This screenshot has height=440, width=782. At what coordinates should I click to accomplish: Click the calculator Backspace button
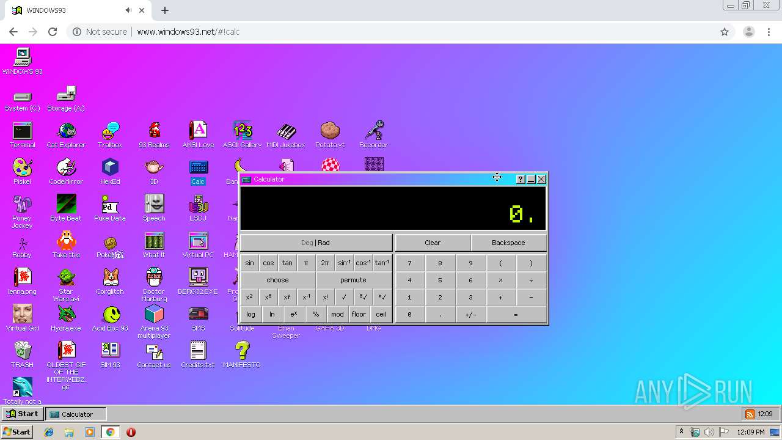coord(508,243)
